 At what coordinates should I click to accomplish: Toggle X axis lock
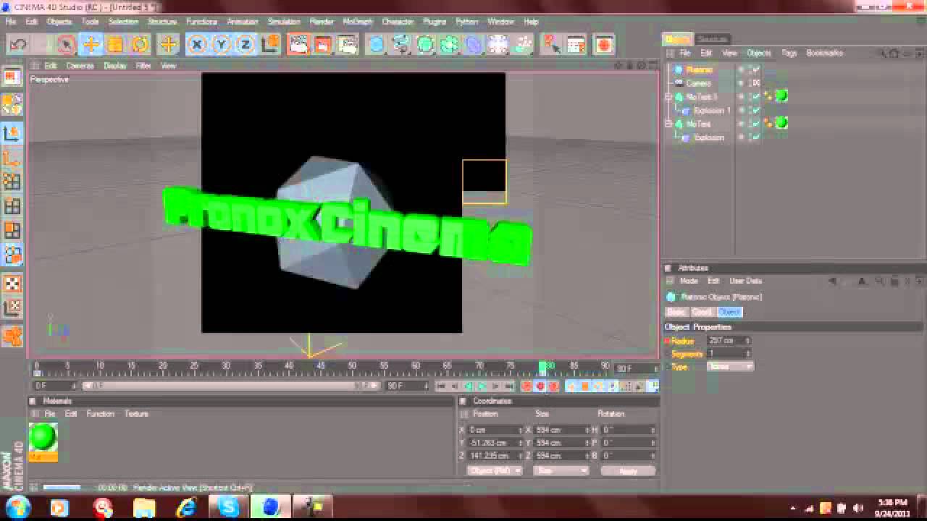pos(196,45)
